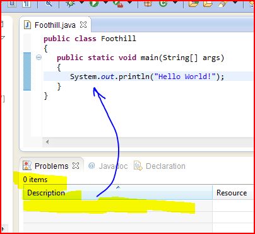Open the Problems view tab

(x=51, y=166)
